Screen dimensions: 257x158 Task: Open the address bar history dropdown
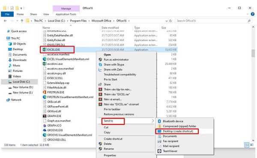tap(167, 21)
